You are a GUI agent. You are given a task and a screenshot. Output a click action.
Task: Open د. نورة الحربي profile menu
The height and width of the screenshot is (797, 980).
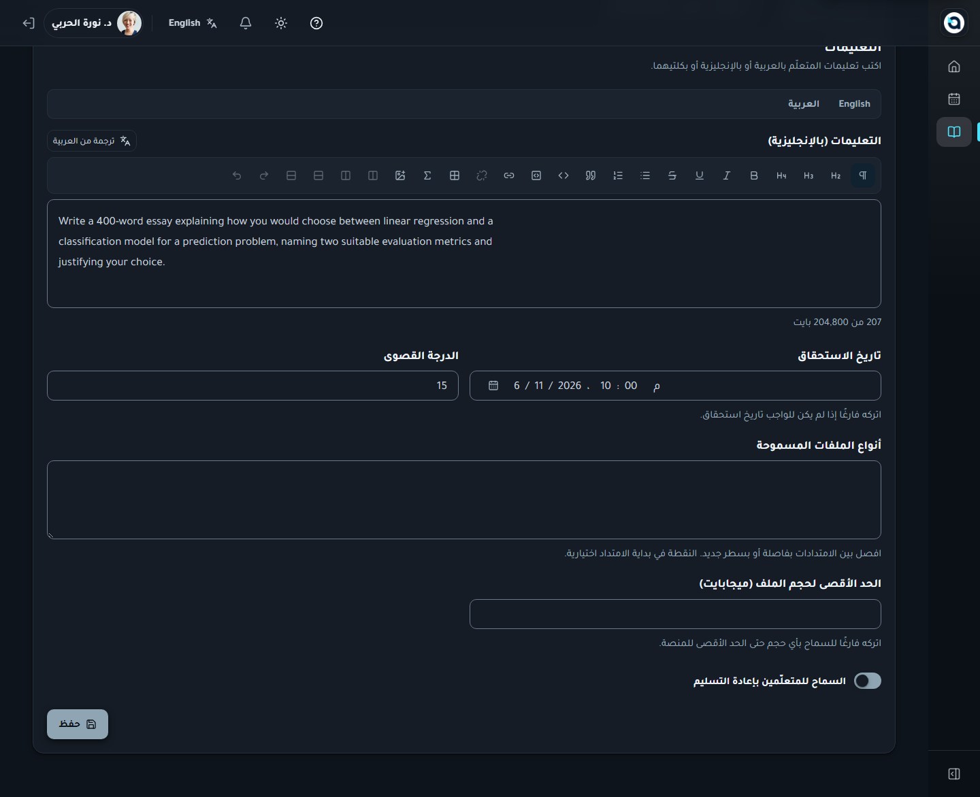coord(94,23)
